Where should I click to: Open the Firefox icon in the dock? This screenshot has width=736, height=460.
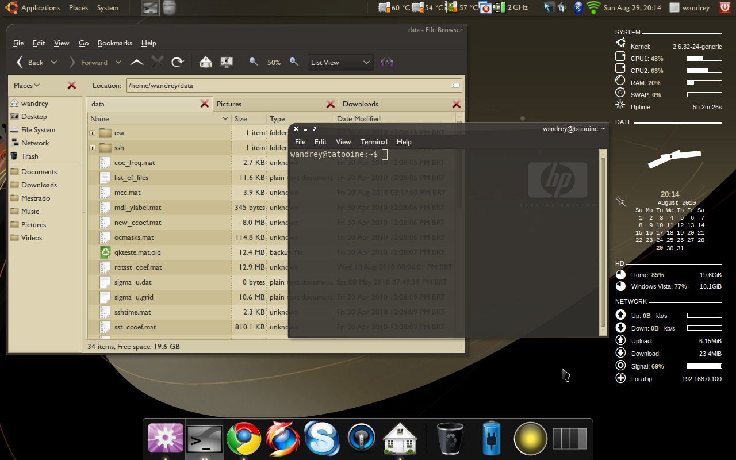pyautogui.click(x=283, y=438)
